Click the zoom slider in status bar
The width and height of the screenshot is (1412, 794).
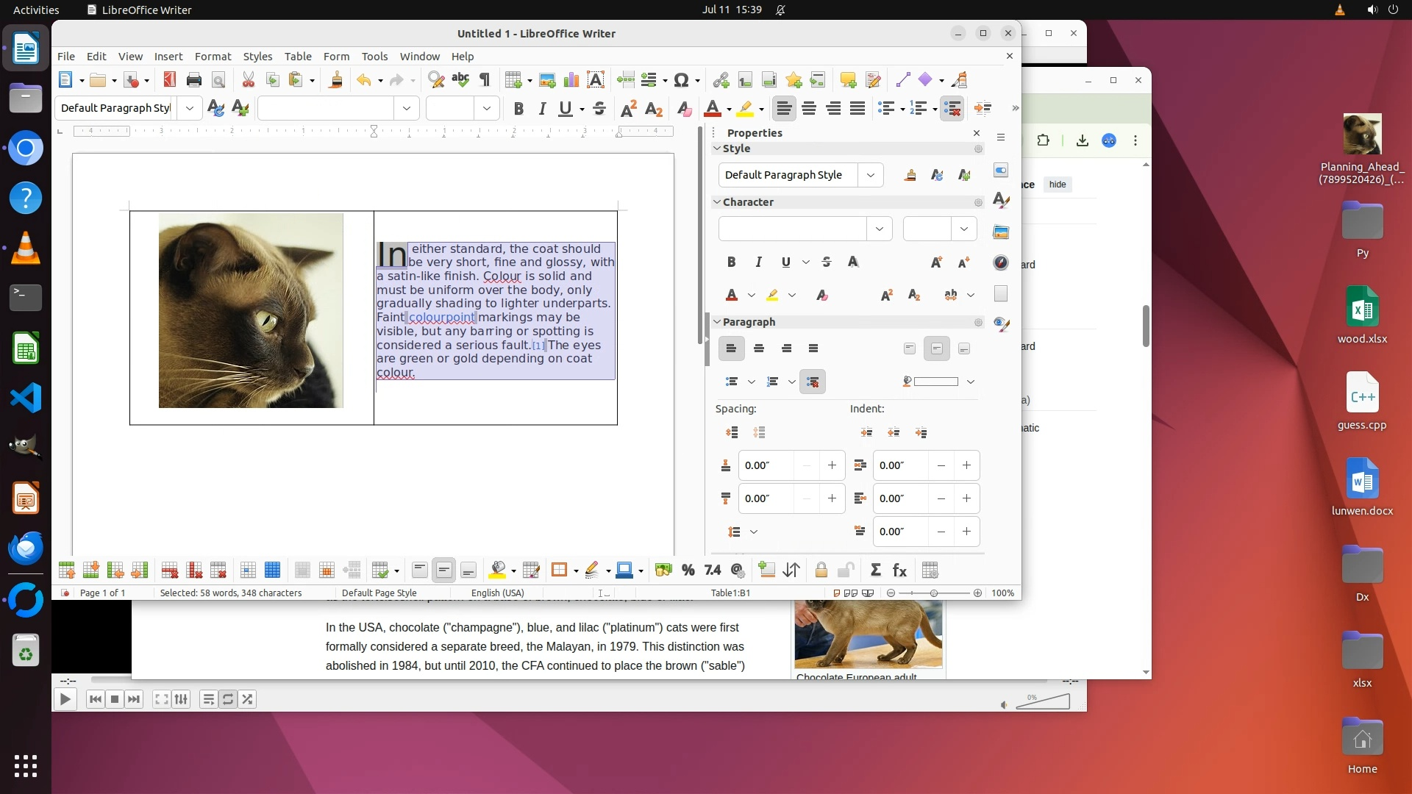point(933,593)
